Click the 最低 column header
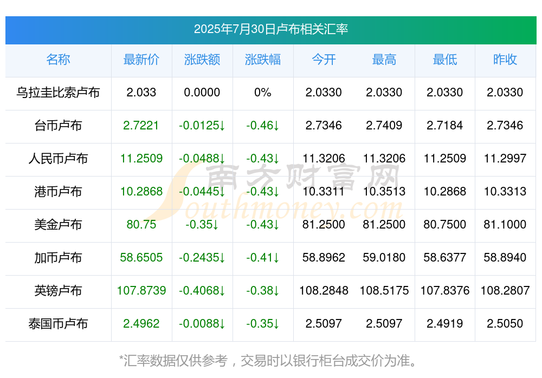The width and height of the screenshot is (542, 378). point(445,60)
